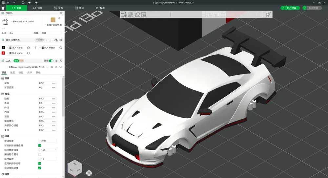Toggle the global/object (全局/对象) switch

coord(19,61)
